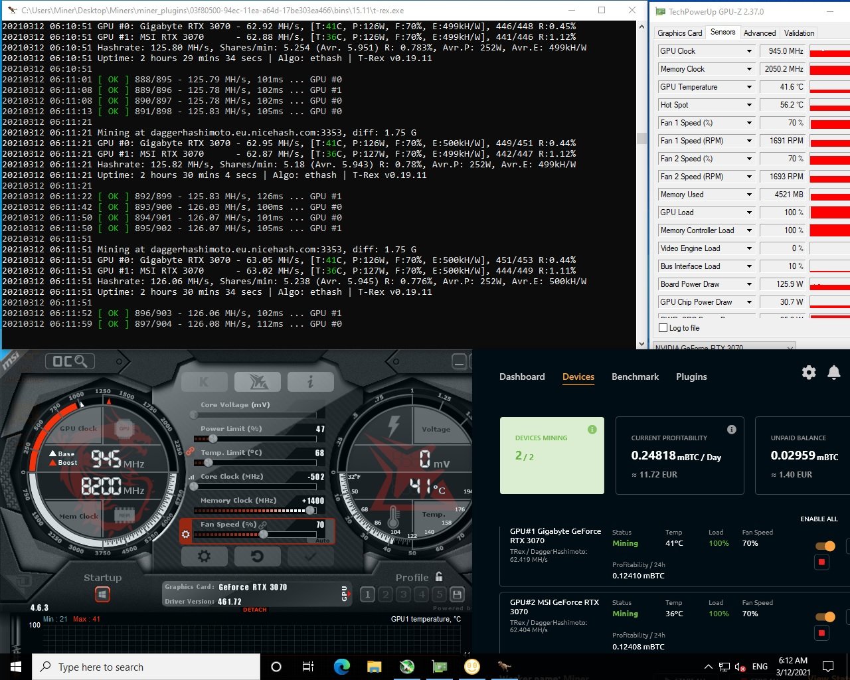This screenshot has height=680, width=850.
Task: Open Afterburner settings gear button
Action: (204, 556)
